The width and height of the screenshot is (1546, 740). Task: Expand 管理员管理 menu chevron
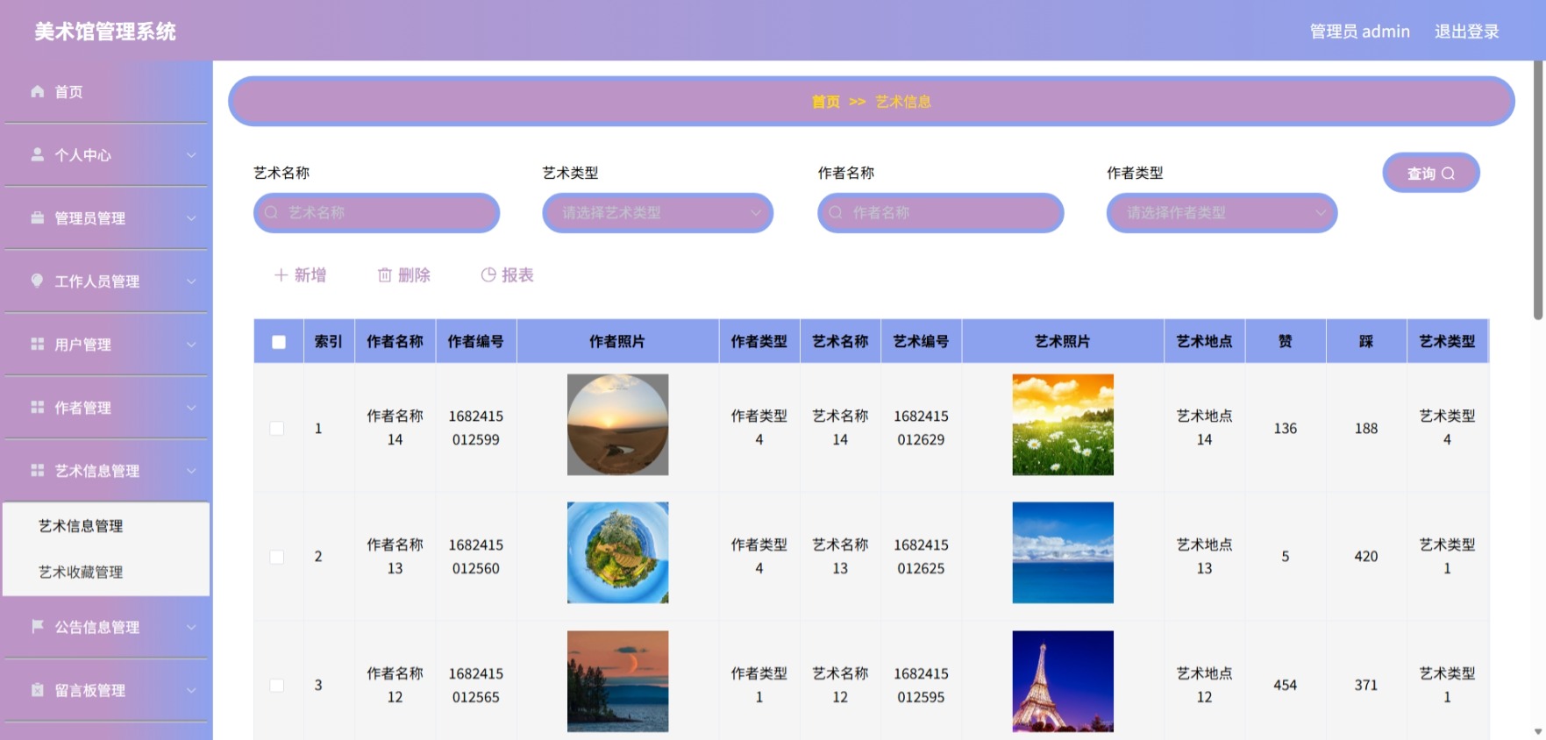point(191,218)
